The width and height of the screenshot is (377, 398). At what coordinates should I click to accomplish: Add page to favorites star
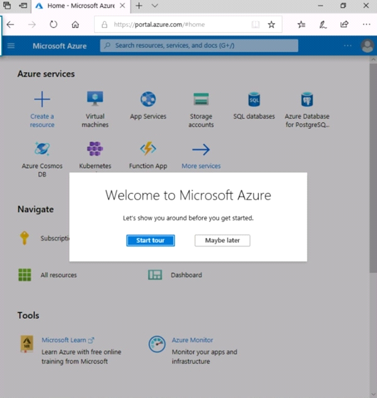coord(272,24)
